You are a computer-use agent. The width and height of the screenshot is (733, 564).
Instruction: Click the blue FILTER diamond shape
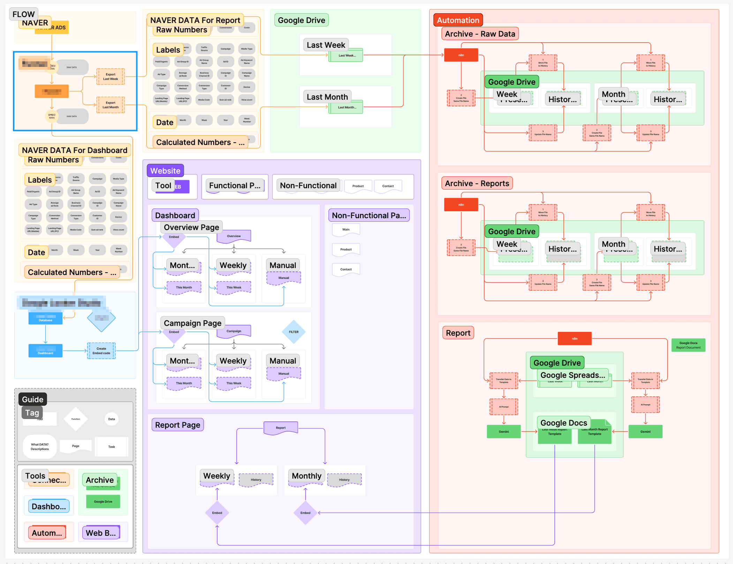pos(294,332)
